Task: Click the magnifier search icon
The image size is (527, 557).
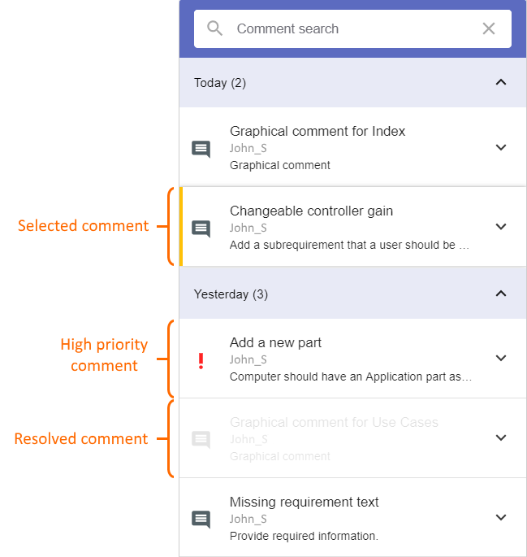Action: (x=214, y=28)
